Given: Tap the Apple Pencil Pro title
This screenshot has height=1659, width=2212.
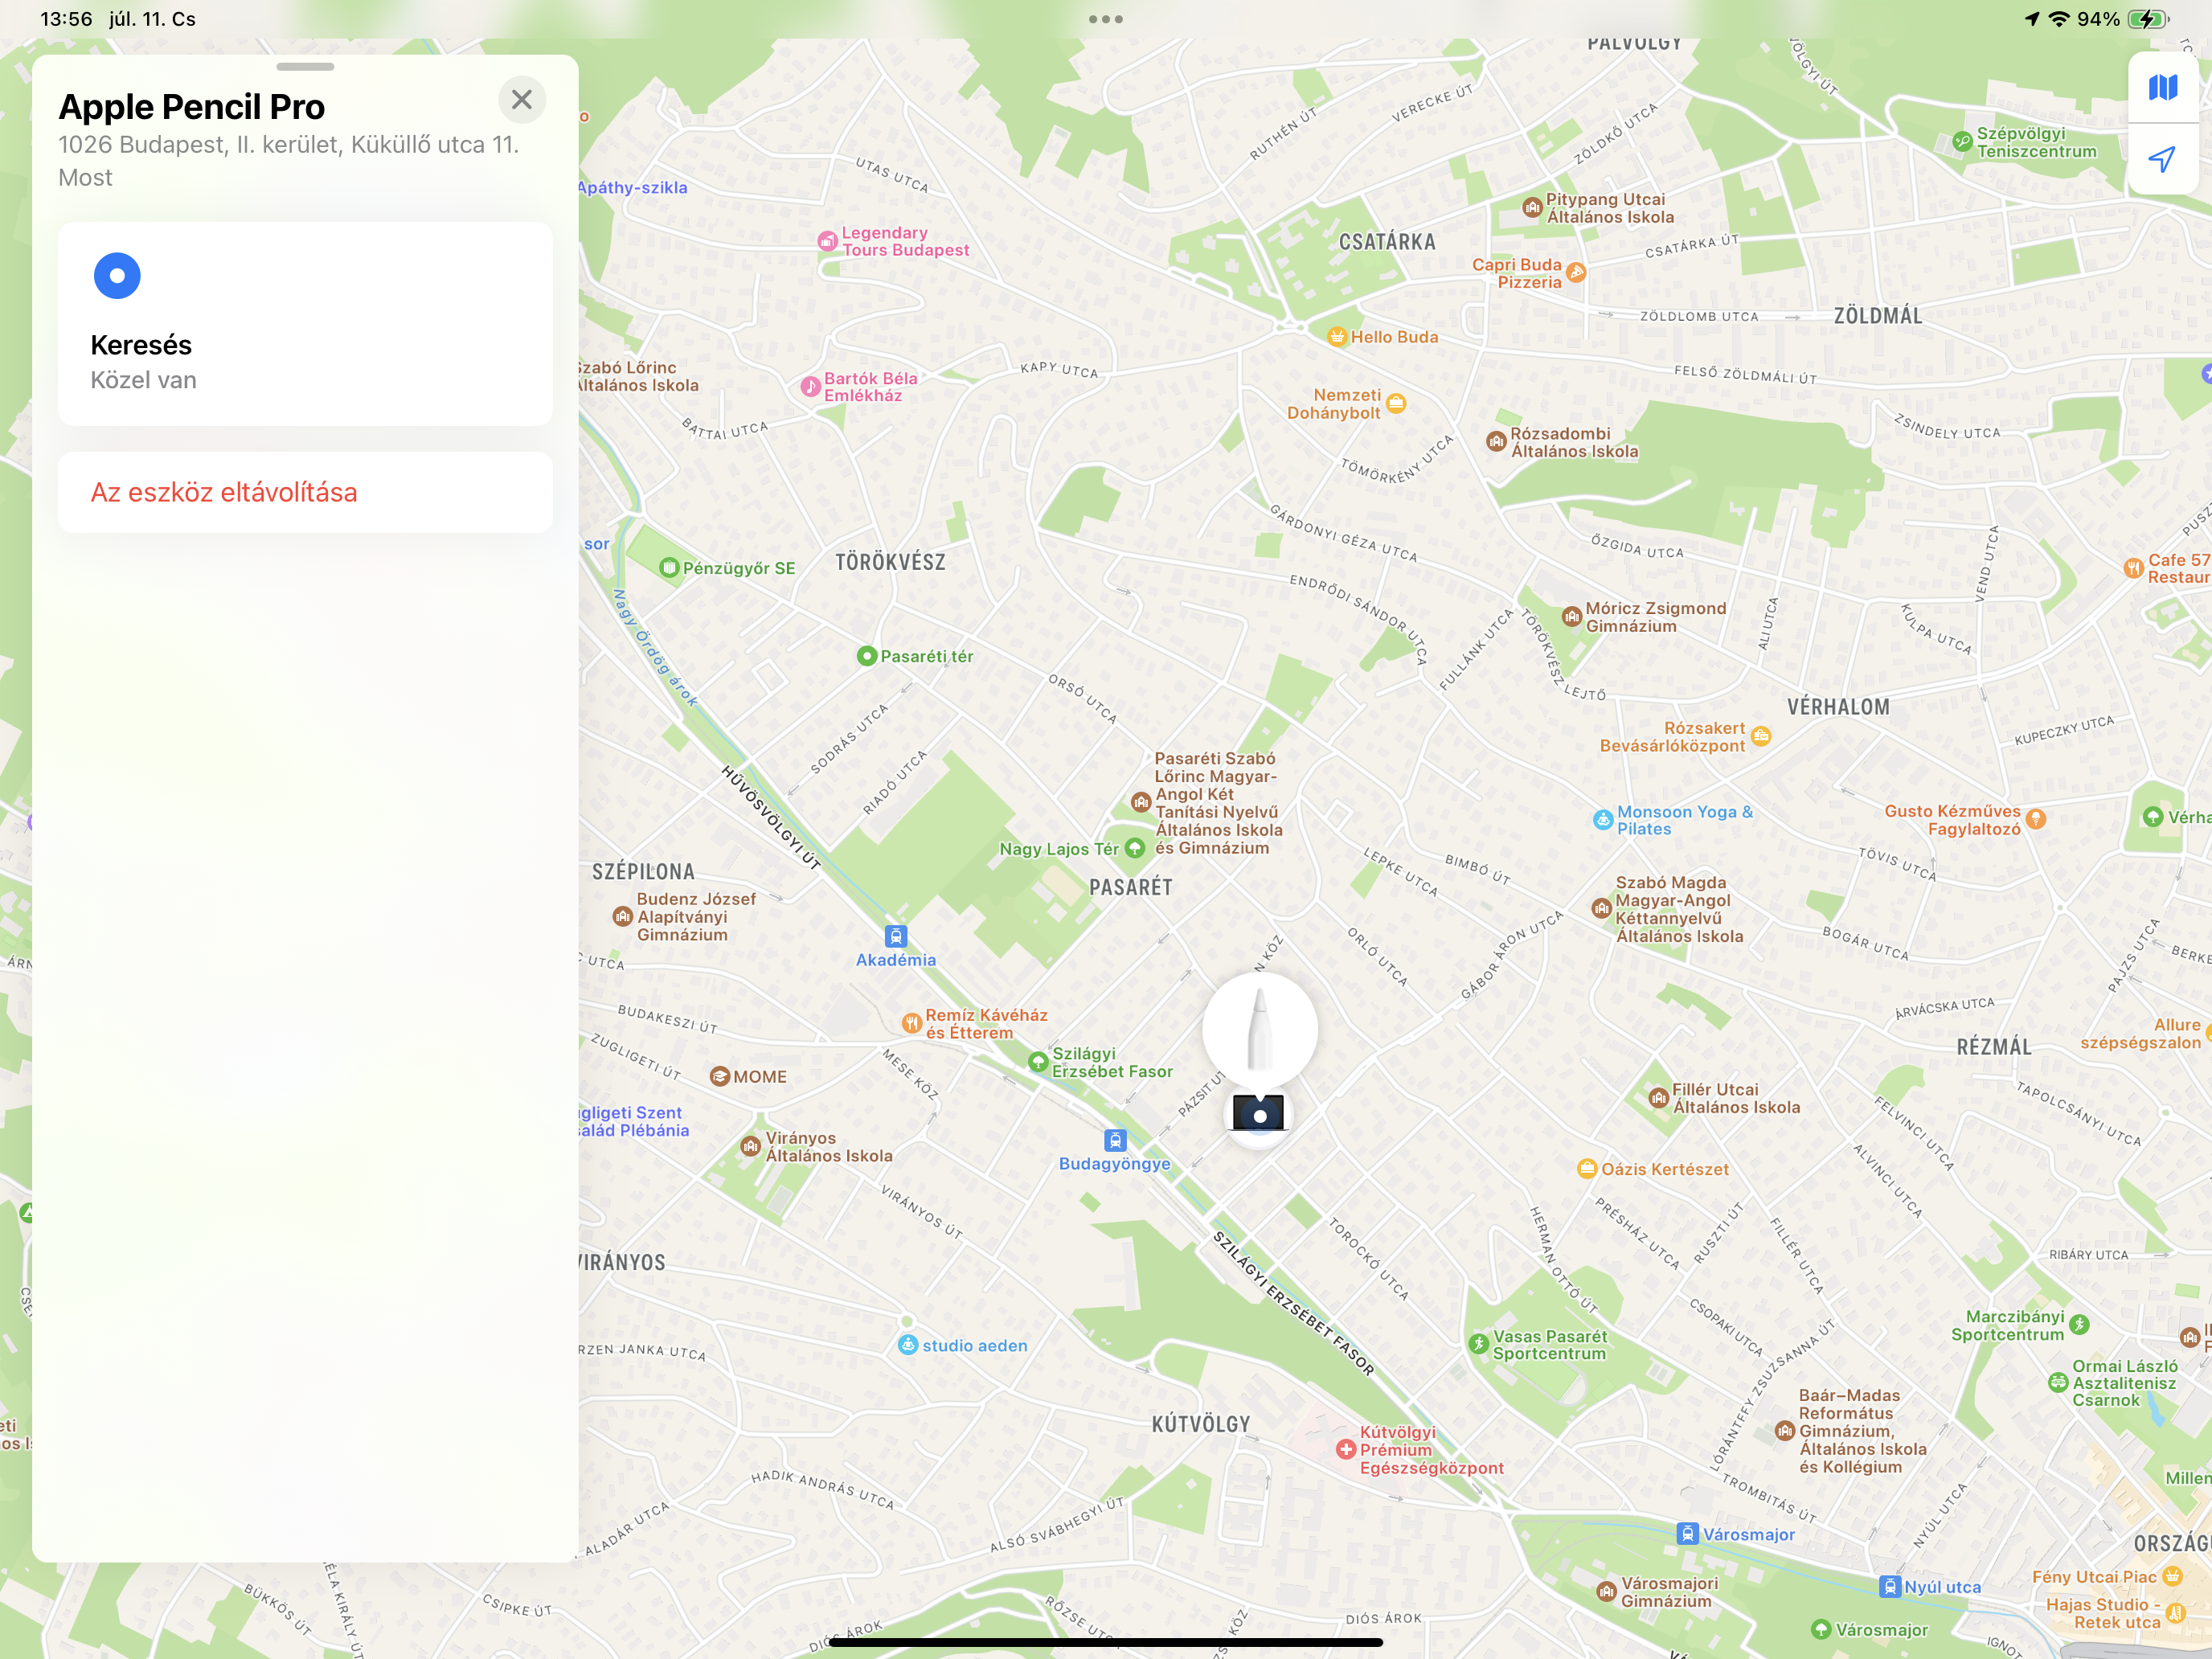Looking at the screenshot, I should click(x=192, y=107).
